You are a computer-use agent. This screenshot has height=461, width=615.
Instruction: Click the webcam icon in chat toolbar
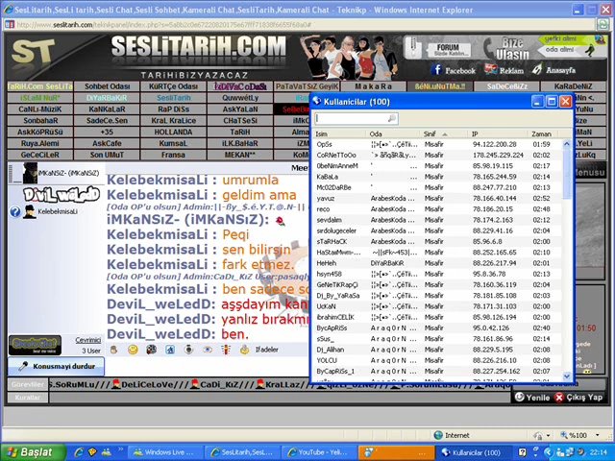tap(188, 349)
